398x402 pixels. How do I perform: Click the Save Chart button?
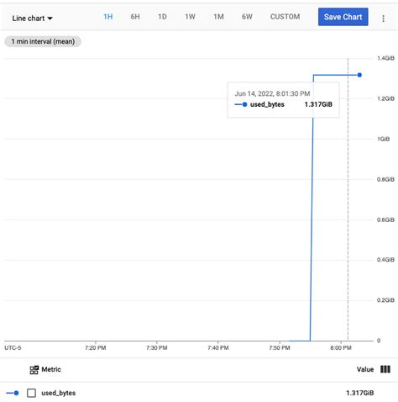[x=343, y=17]
